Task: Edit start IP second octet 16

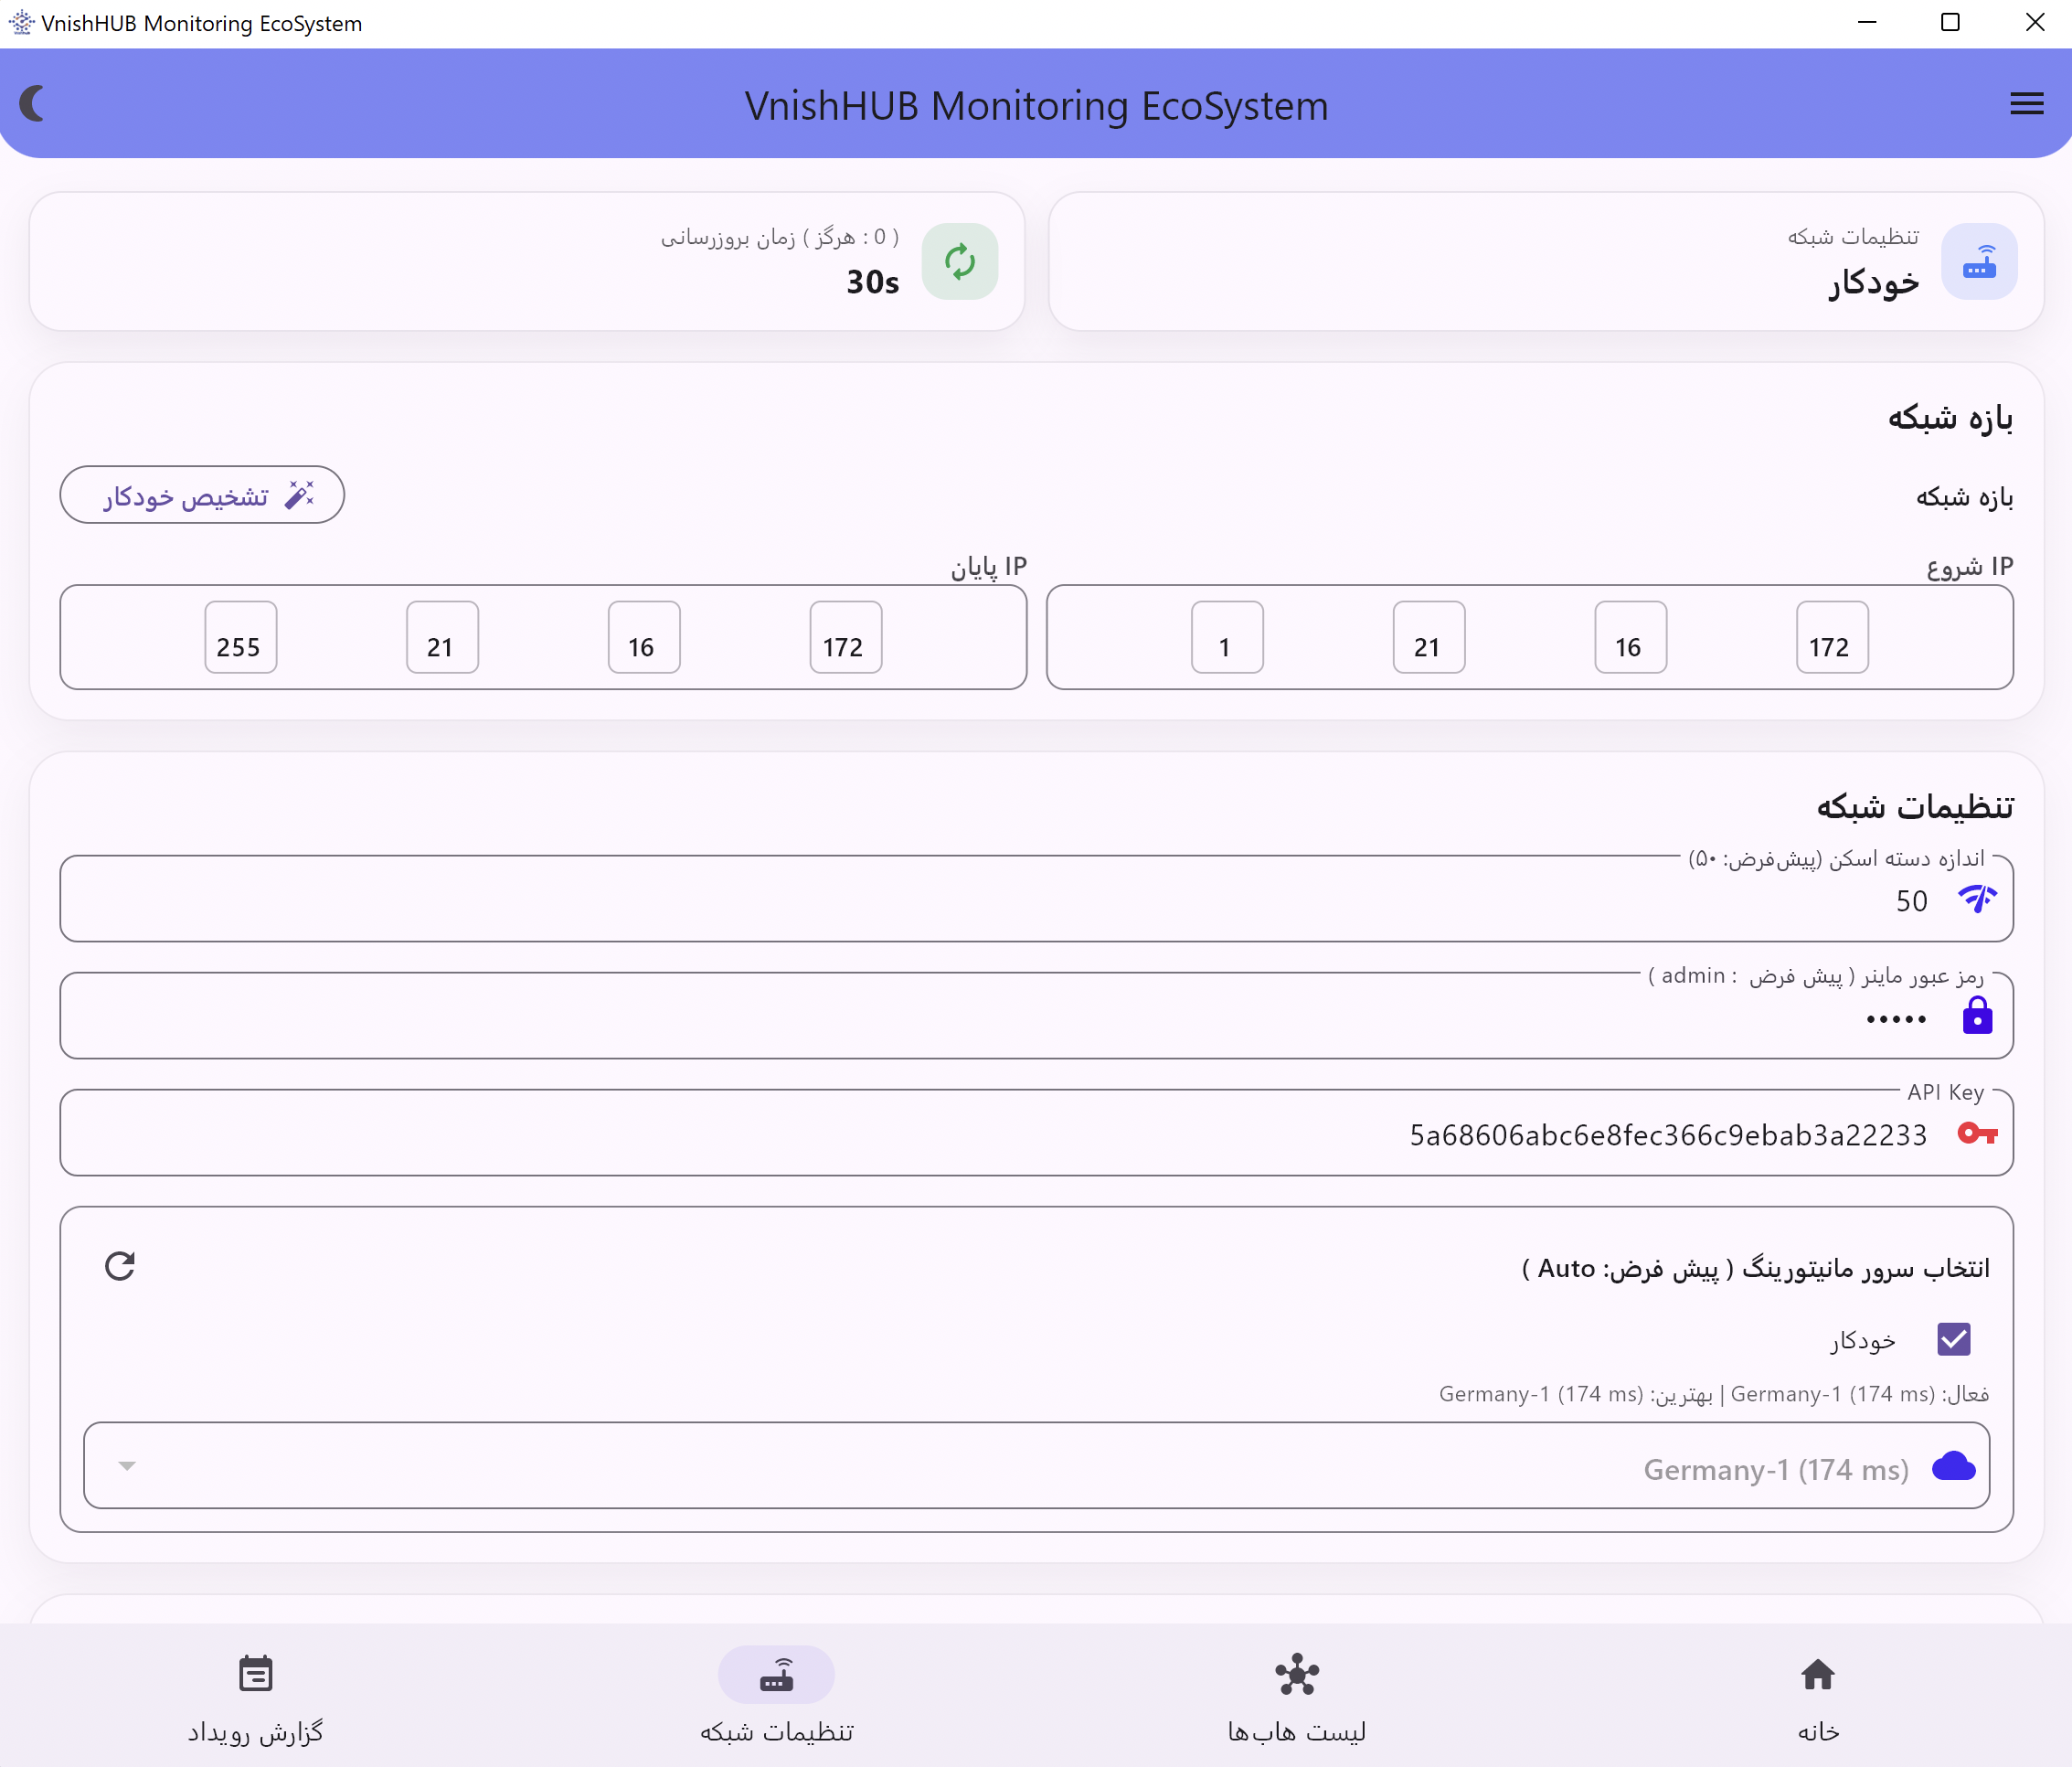Action: (x=1630, y=637)
